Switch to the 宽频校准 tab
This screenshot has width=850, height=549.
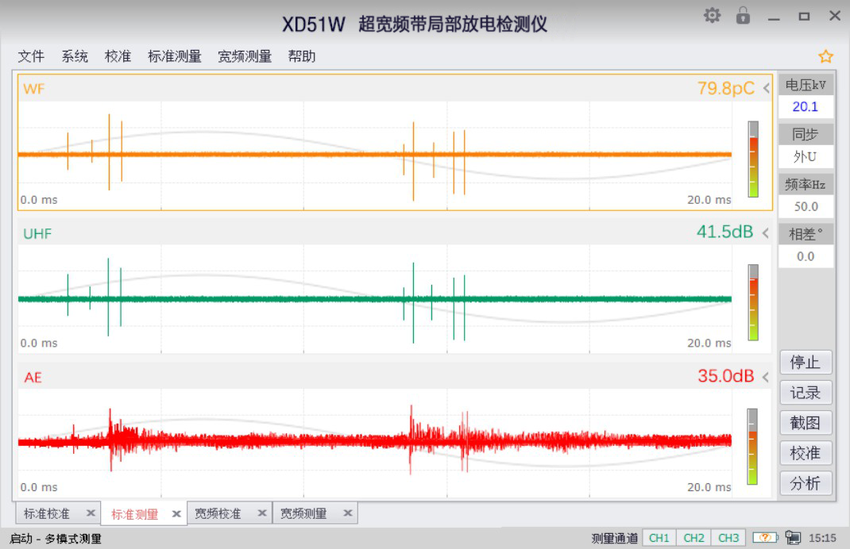218,513
